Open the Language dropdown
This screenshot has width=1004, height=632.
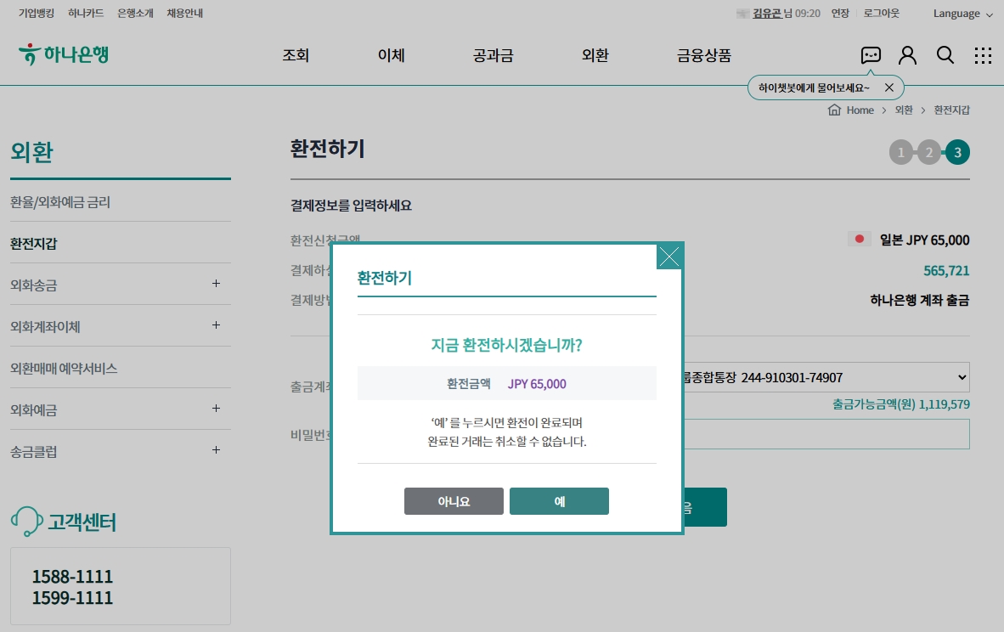962,13
